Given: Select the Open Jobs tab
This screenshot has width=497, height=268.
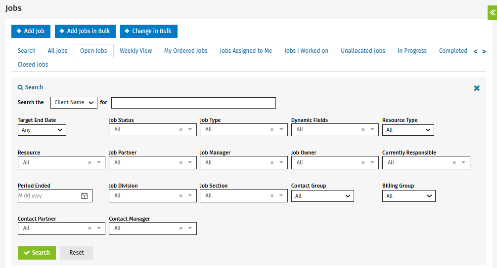Looking at the screenshot, I should coord(93,51).
